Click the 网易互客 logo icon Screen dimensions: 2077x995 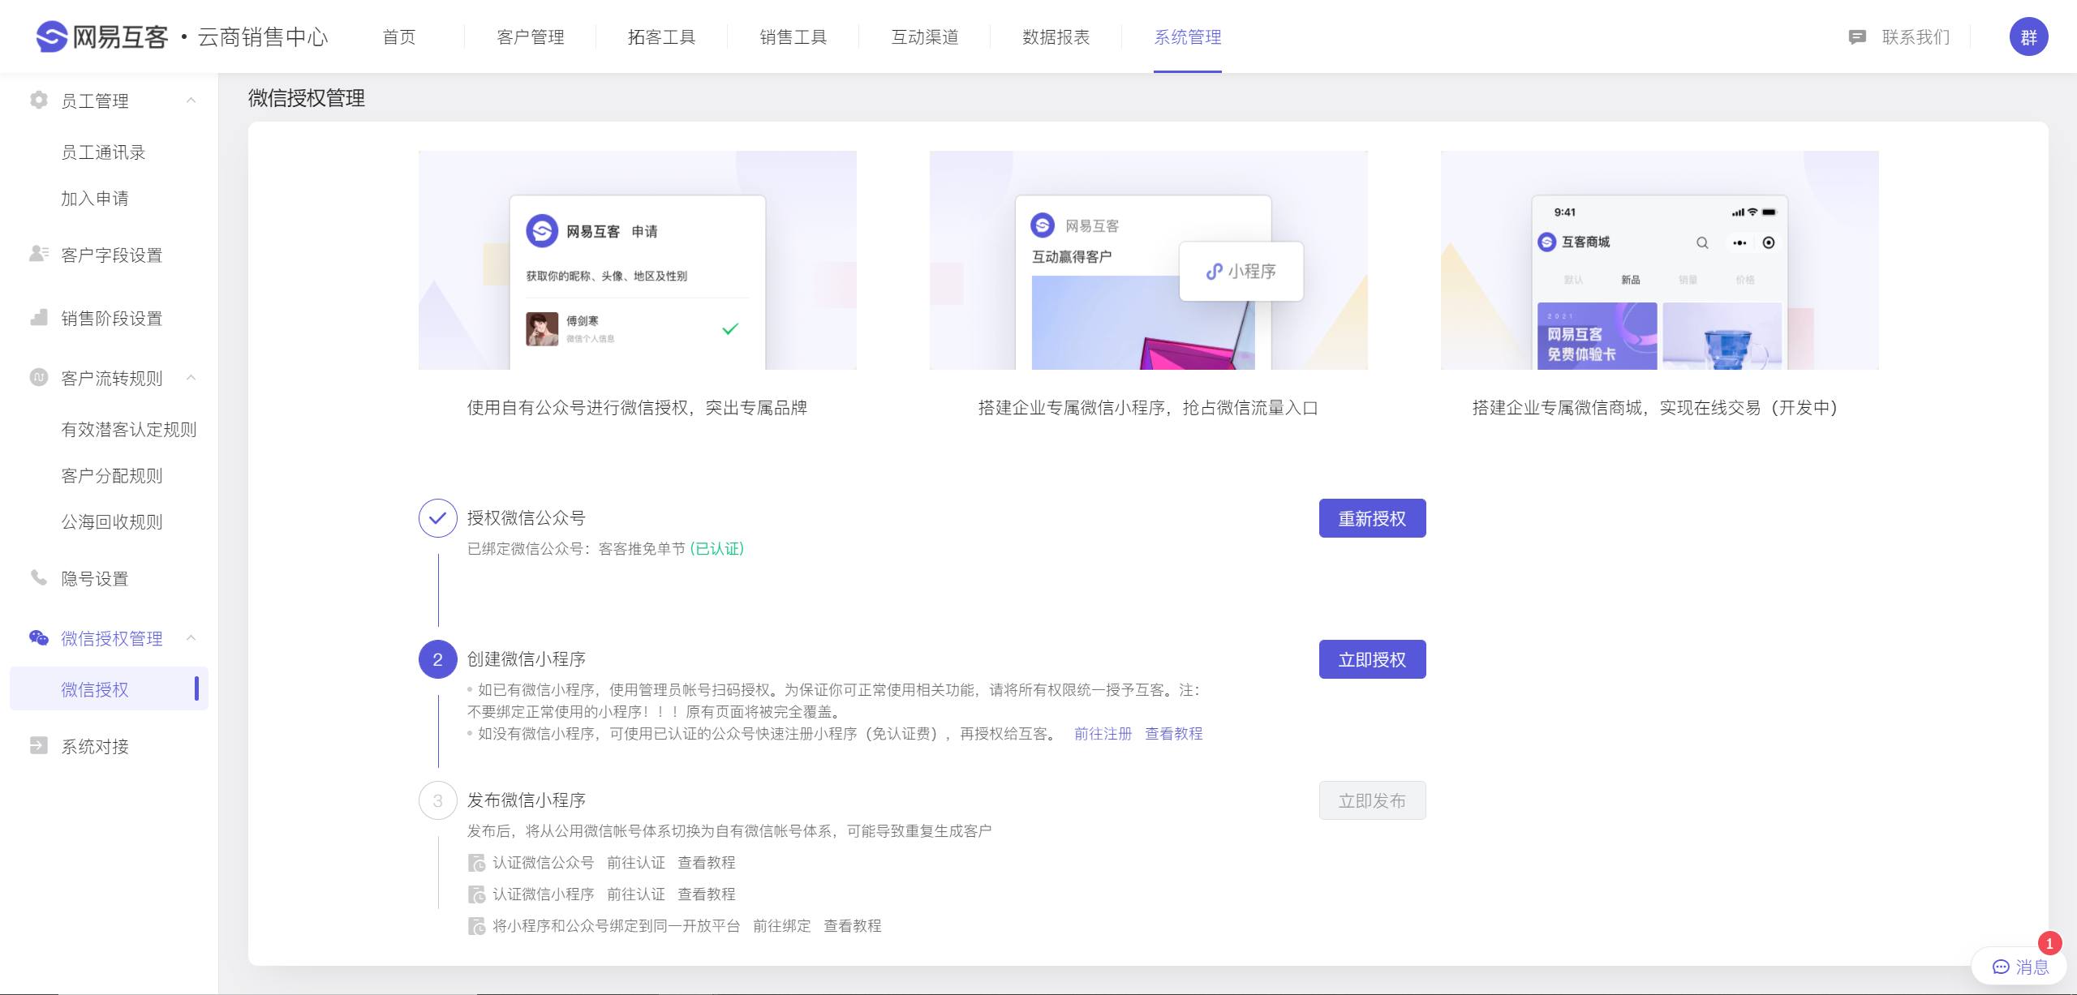[52, 36]
